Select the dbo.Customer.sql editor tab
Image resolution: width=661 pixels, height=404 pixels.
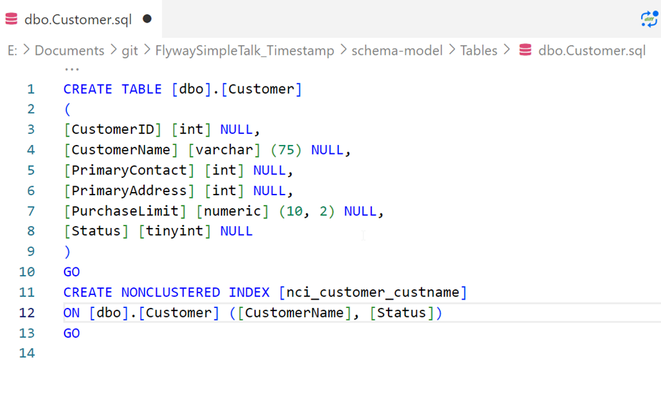(x=77, y=19)
